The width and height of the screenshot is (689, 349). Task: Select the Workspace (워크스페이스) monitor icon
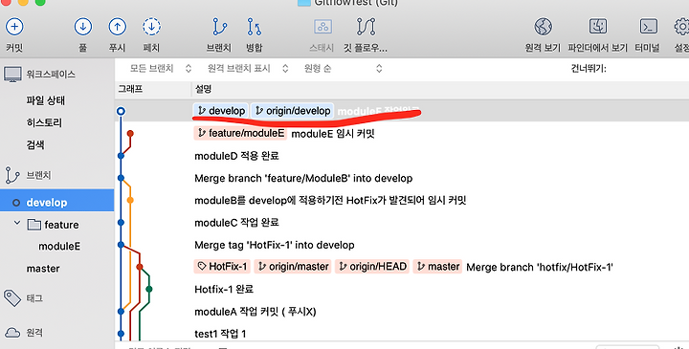click(12, 75)
